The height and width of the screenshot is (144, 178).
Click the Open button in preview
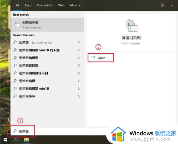[101, 58]
